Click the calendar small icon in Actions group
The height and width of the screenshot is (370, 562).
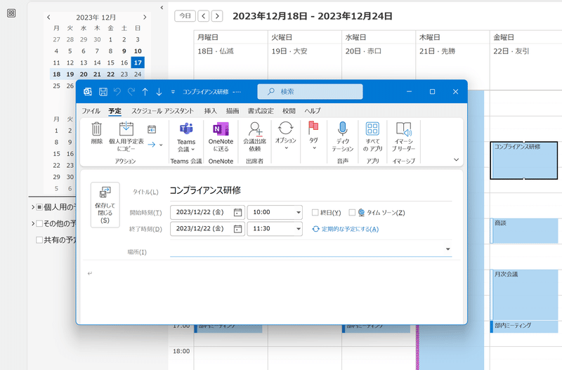(152, 129)
